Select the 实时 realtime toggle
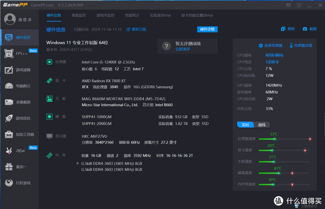This screenshot has height=209, width=325. pos(245,124)
